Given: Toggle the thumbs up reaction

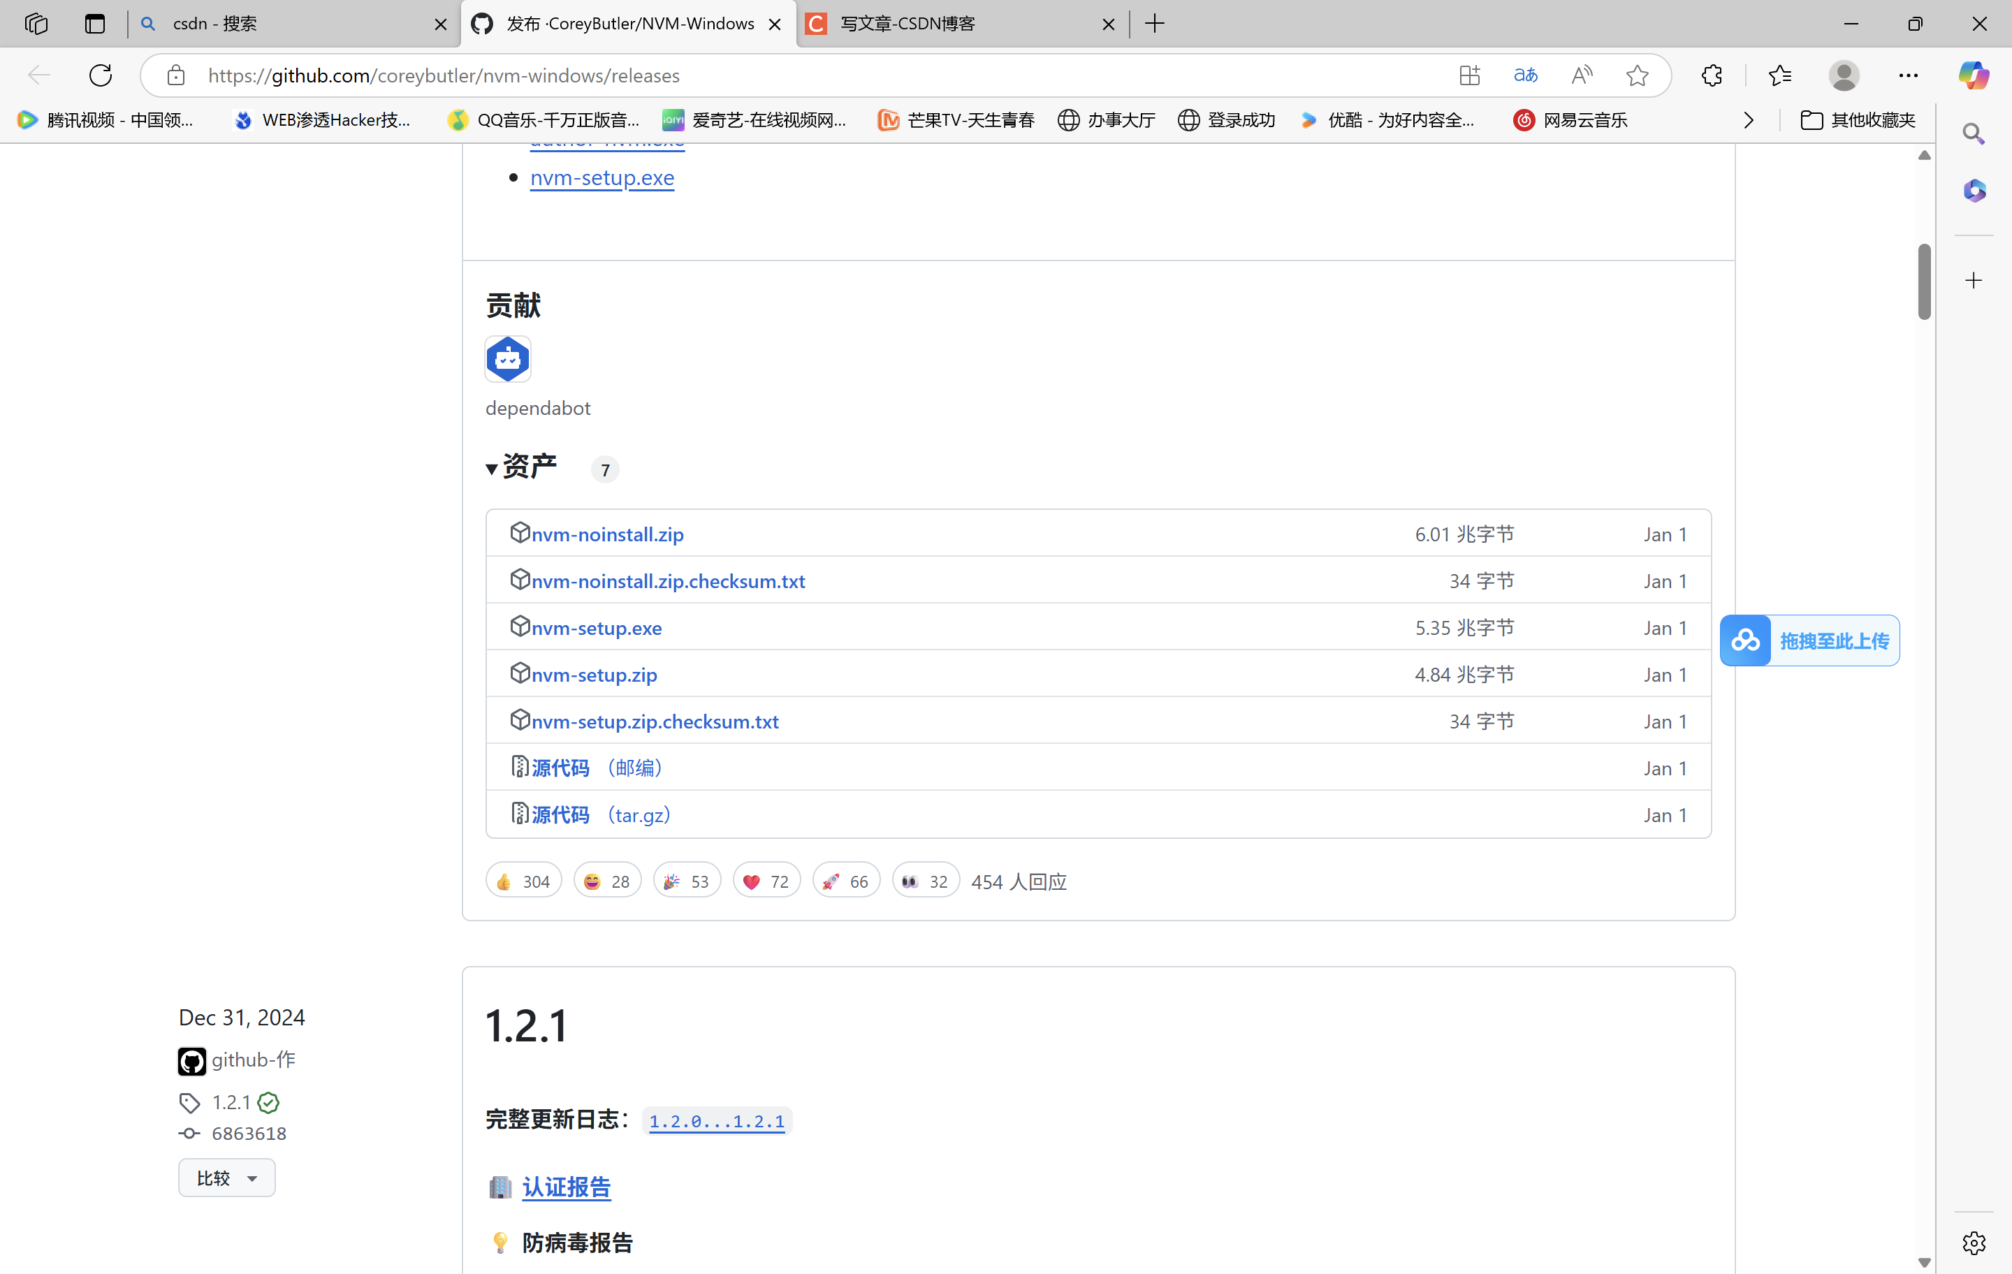Looking at the screenshot, I should tap(523, 881).
